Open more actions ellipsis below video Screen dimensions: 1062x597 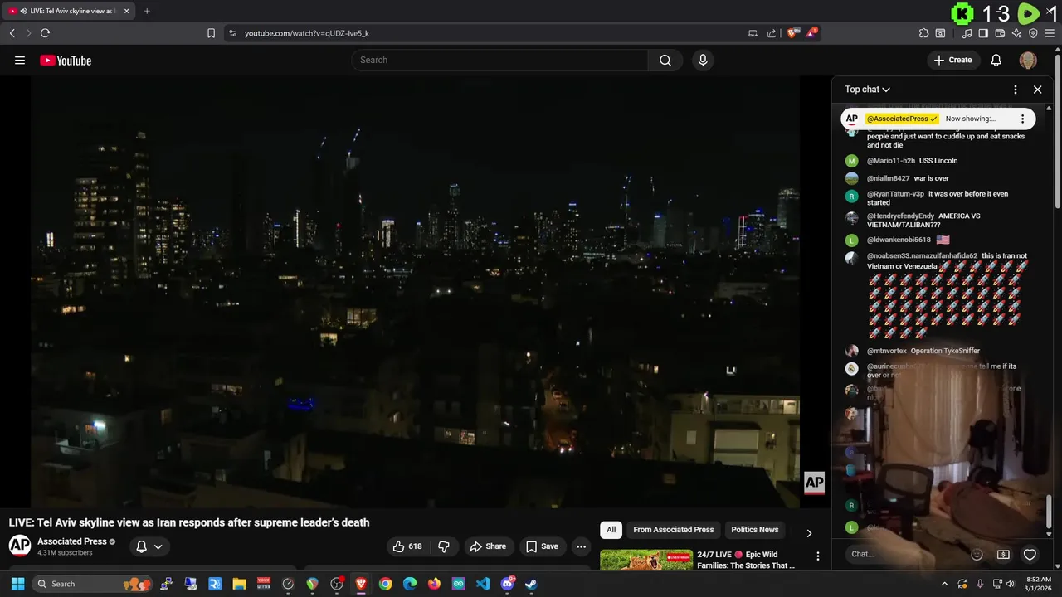tap(581, 546)
